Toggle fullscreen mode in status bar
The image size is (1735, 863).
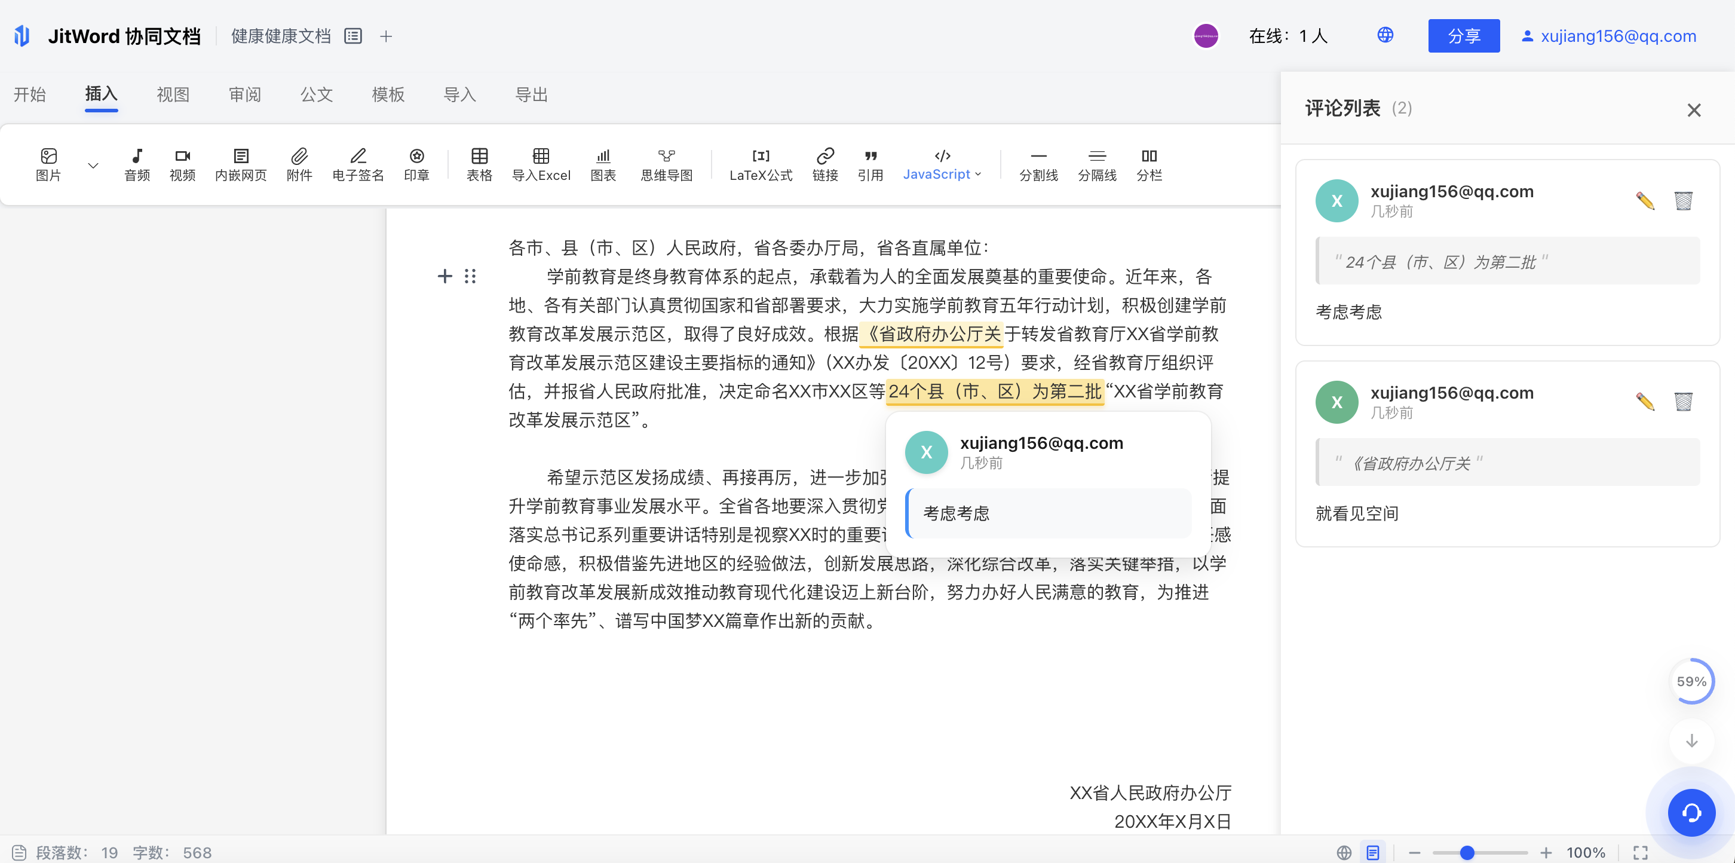click(x=1640, y=852)
